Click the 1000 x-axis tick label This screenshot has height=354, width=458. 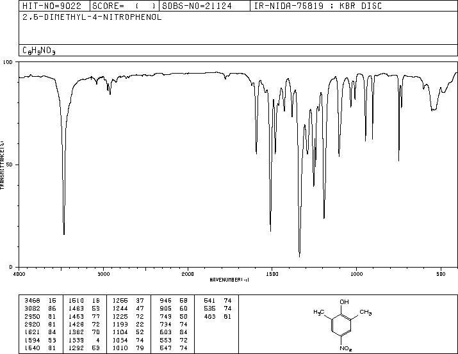[356, 274]
